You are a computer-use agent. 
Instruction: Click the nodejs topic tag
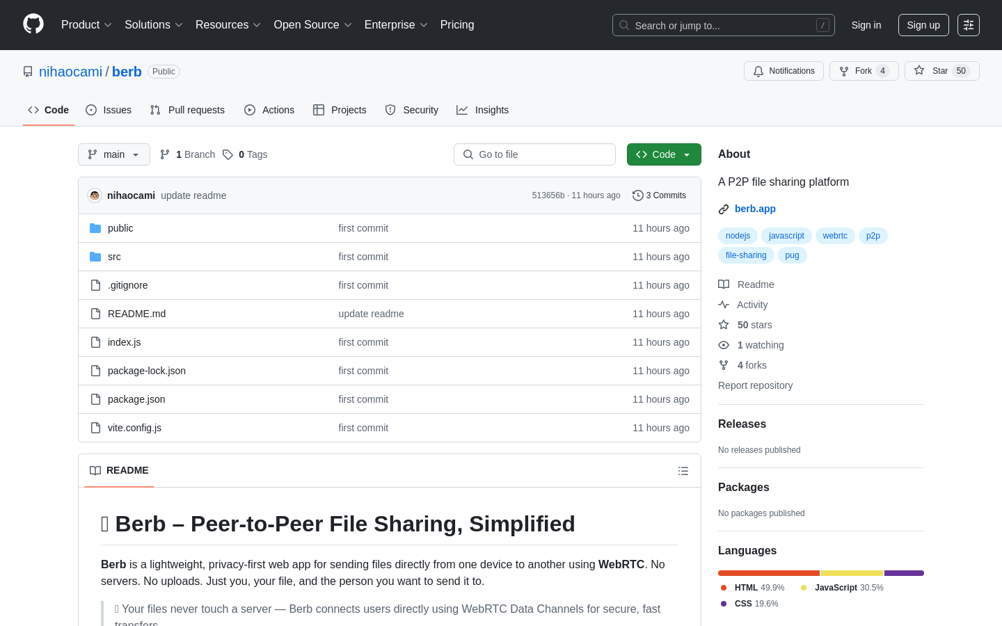tap(738, 236)
